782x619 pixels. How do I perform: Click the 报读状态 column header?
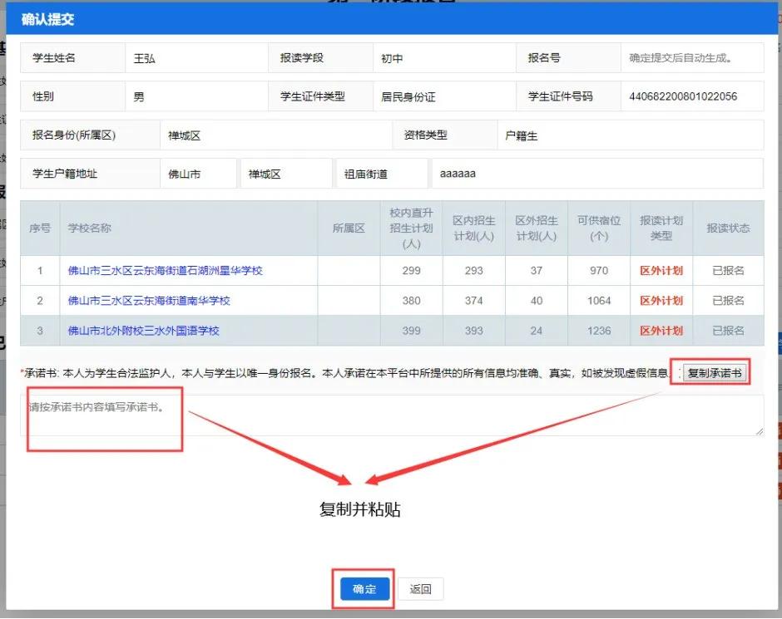[728, 228]
